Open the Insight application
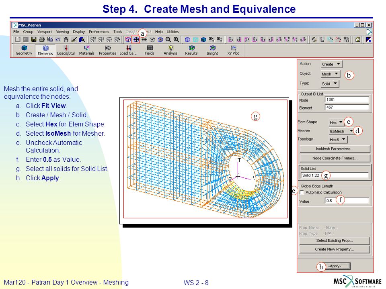Viewport: 386px width, 289px height. (x=212, y=51)
